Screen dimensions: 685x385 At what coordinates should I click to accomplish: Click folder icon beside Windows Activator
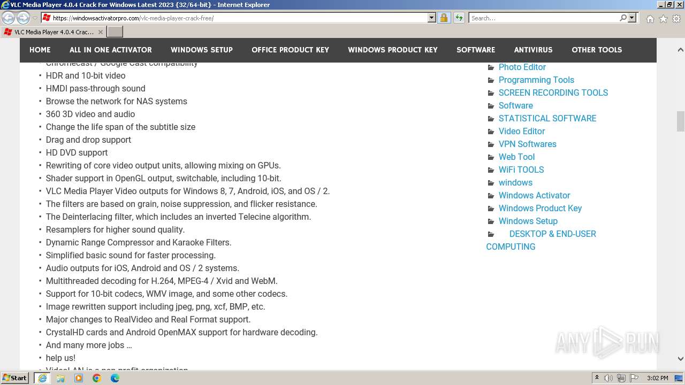pyautogui.click(x=491, y=196)
